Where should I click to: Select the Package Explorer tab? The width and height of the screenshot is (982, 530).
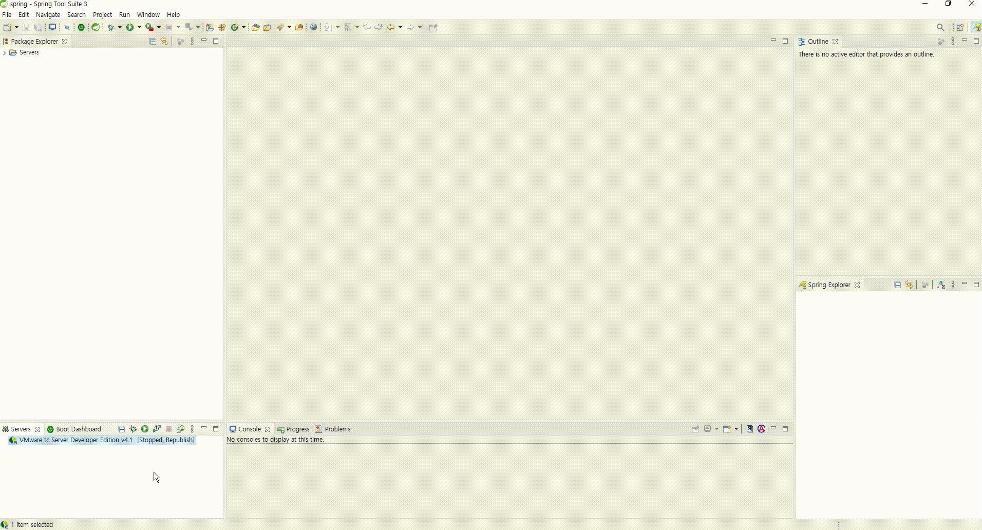34,42
